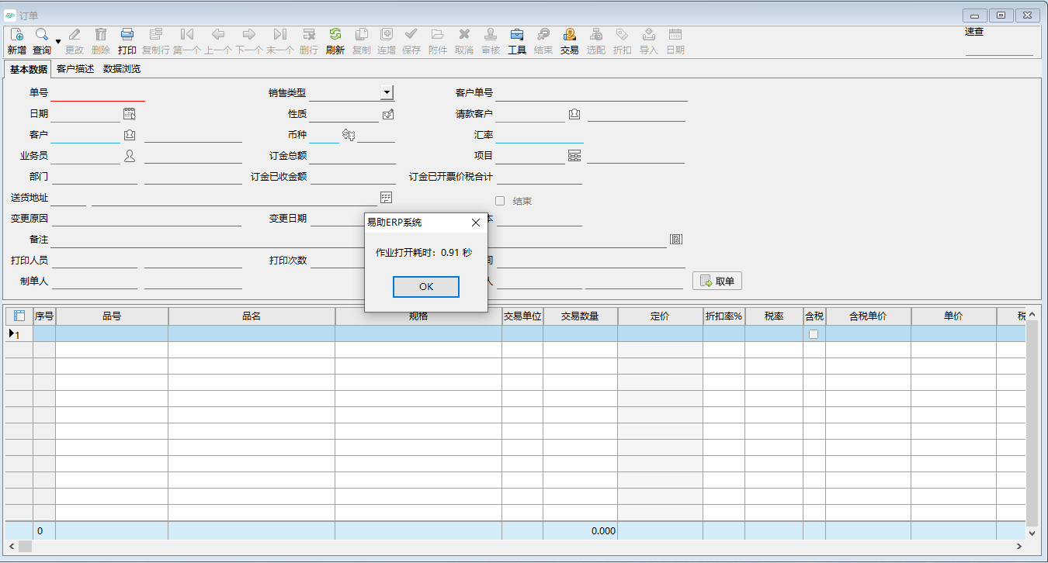Switch to the 数据浏览 tab
This screenshot has height=563, width=1048.
122,69
